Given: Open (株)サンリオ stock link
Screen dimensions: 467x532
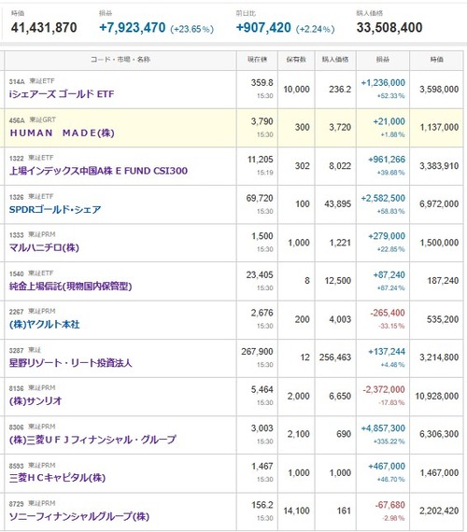Looking at the screenshot, I should [x=35, y=401].
